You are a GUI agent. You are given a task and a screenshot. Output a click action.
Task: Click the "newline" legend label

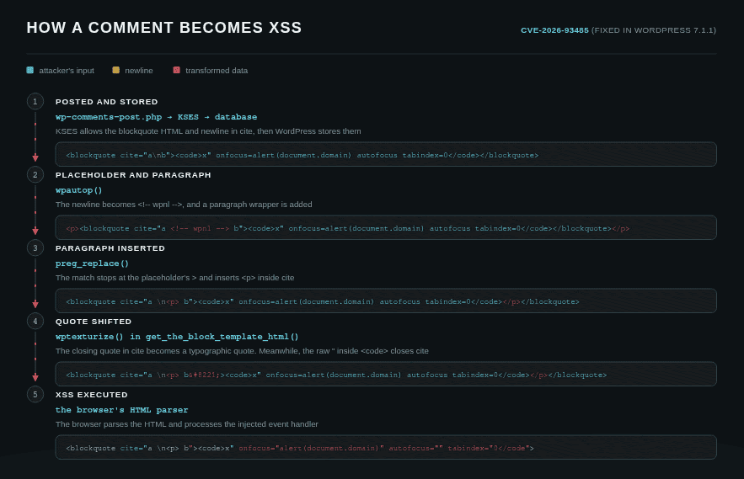click(138, 71)
